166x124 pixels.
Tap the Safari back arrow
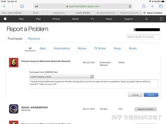click(x=4, y=6)
